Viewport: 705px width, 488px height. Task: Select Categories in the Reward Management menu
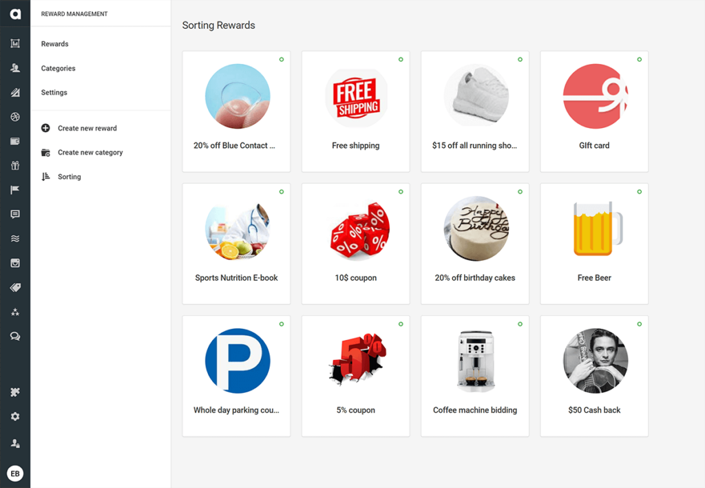58,68
